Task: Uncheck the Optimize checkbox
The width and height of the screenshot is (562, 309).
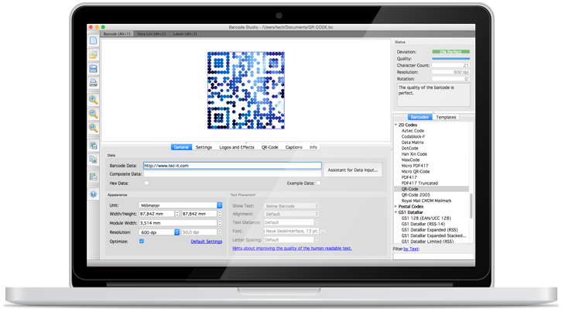Action: coord(142,242)
